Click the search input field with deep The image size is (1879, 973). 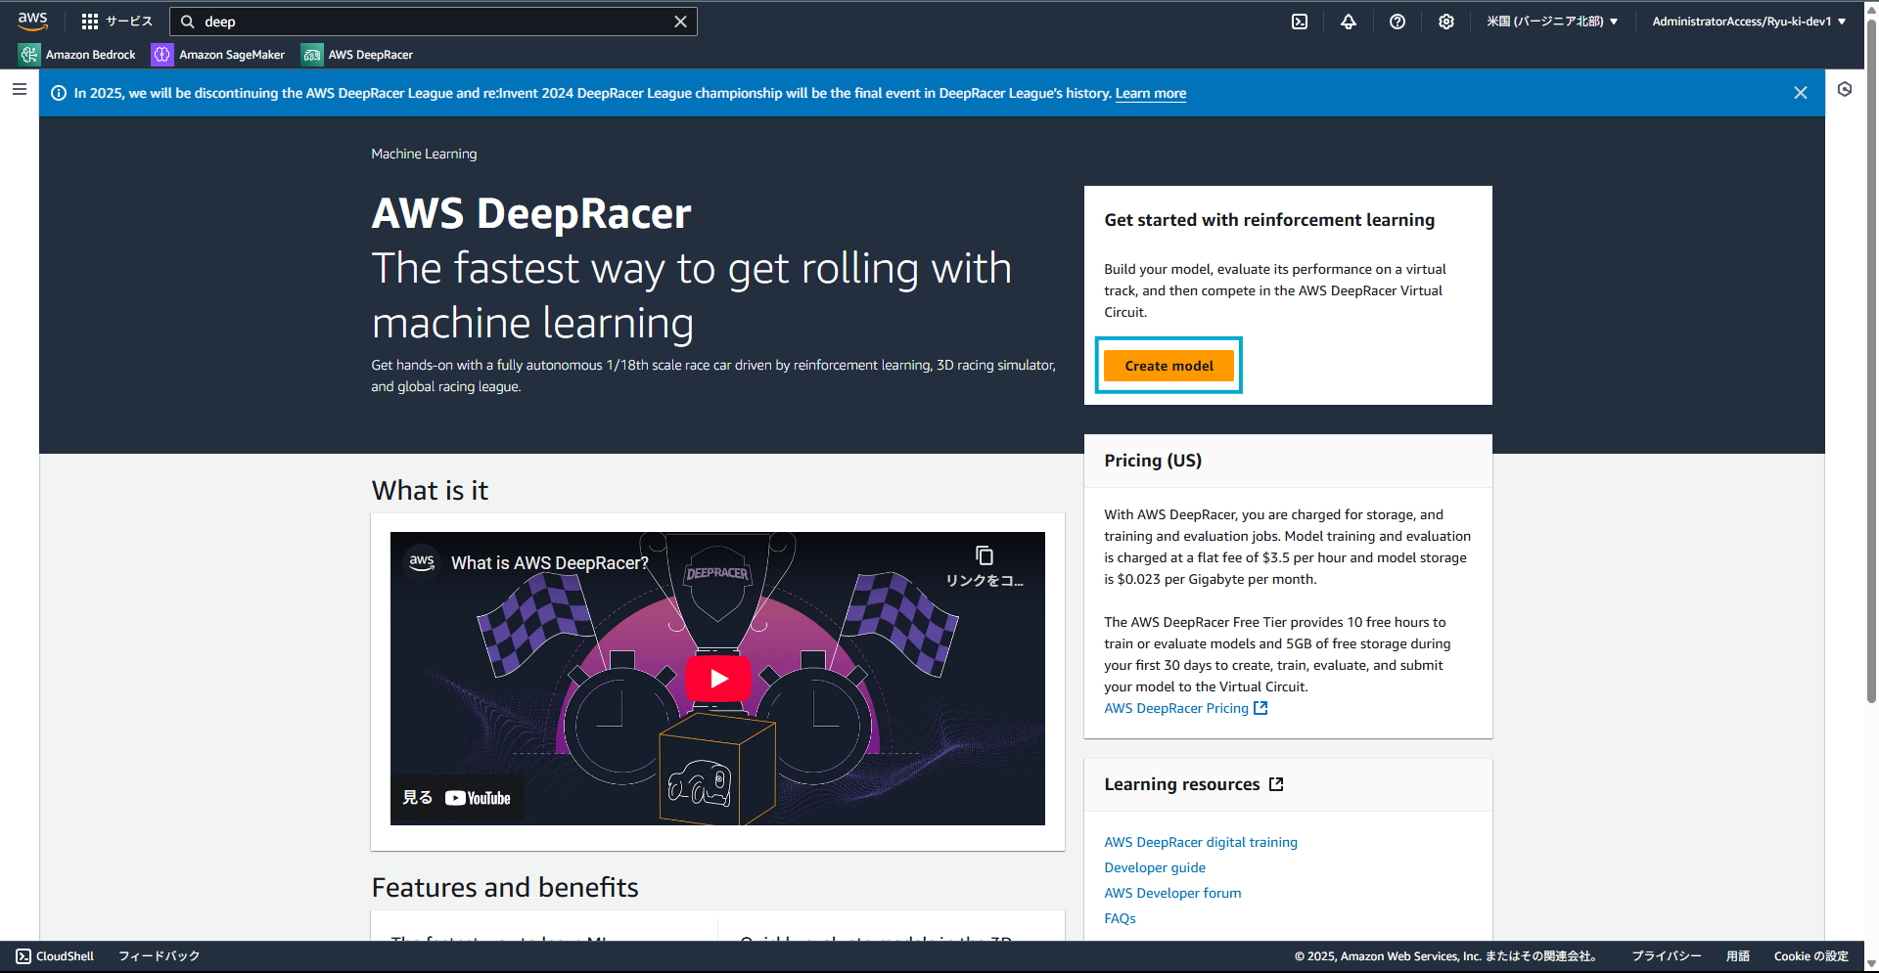(433, 22)
